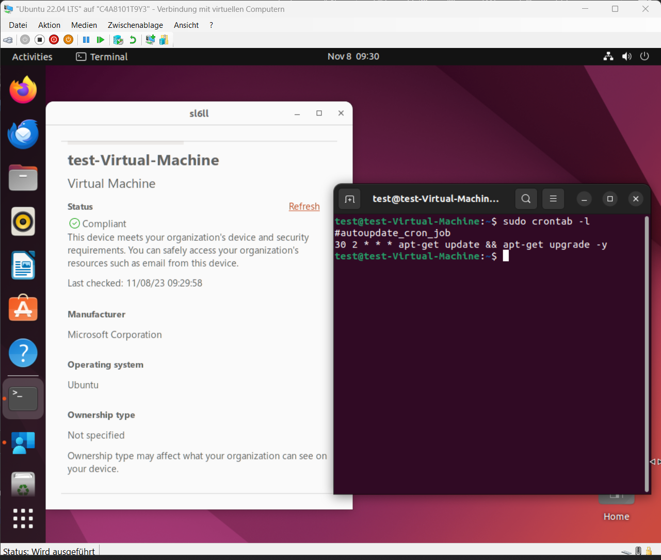Open the terminal hamburger menu
The height and width of the screenshot is (560, 661).
point(553,199)
